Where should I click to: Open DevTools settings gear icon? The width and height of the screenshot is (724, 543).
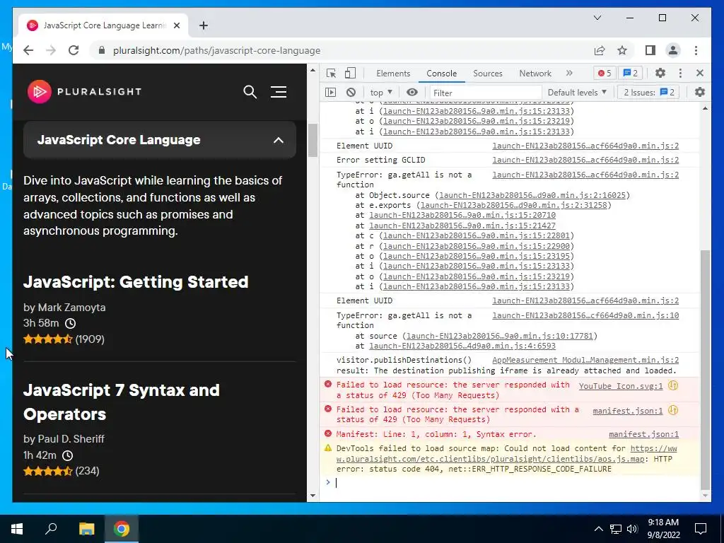[x=660, y=73]
